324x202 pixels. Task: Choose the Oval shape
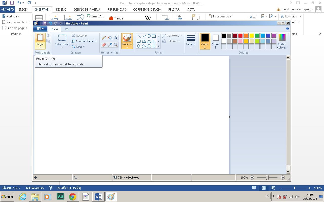click(x=149, y=36)
